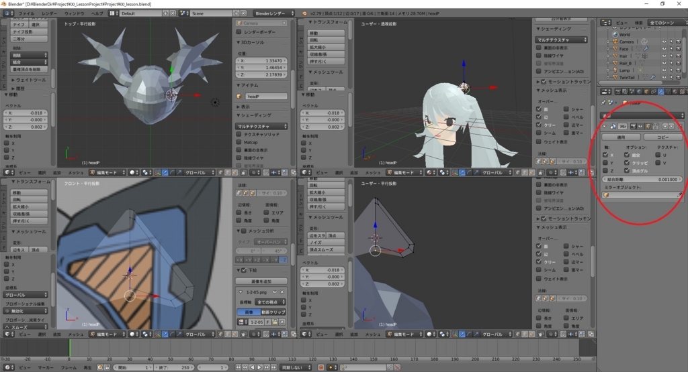The width and height of the screenshot is (688, 372).
Task: Click the 重複頂点を削除 button
Action: (29, 69)
